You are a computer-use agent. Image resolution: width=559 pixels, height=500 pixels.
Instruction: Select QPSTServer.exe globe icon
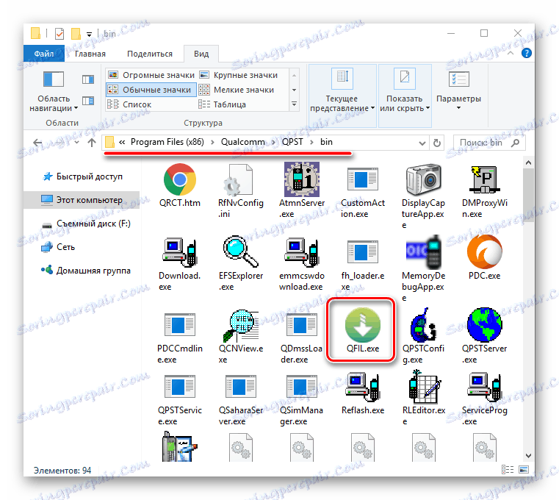pos(484,325)
